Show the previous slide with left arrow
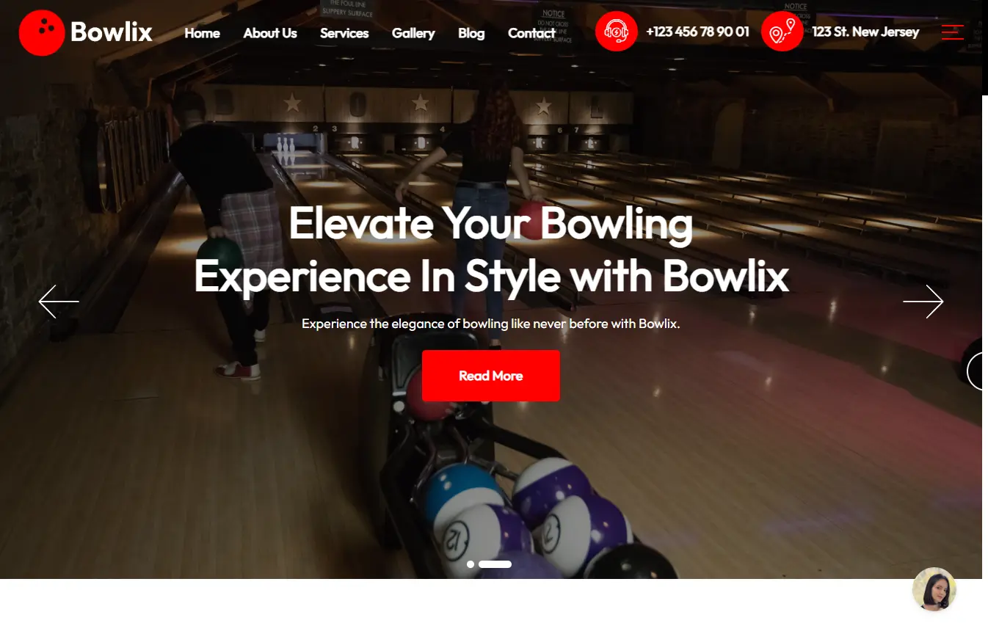 pos(59,302)
